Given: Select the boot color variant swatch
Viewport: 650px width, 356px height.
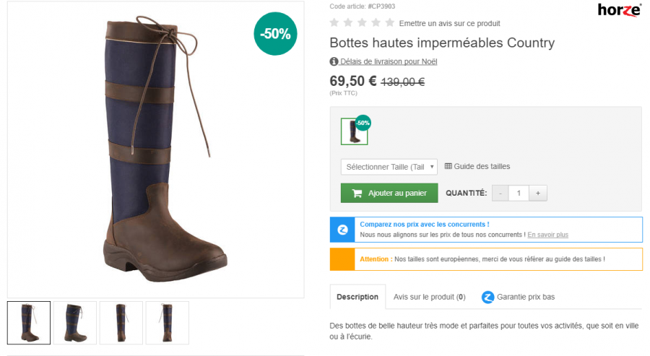Looking at the screenshot, I should (354, 131).
